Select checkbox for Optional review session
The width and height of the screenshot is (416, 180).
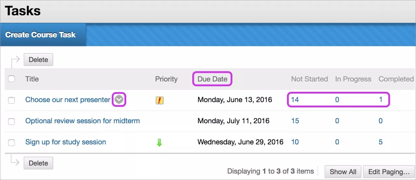pyautogui.click(x=11, y=121)
